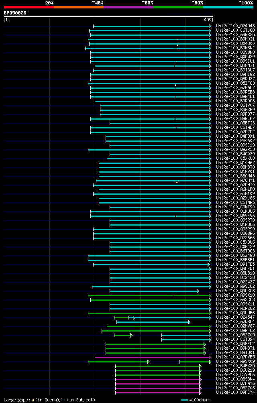This screenshot has width=257, height=403.
Task: Click 'UniRef100_Q8S3N4'
Action: pos(235,379)
